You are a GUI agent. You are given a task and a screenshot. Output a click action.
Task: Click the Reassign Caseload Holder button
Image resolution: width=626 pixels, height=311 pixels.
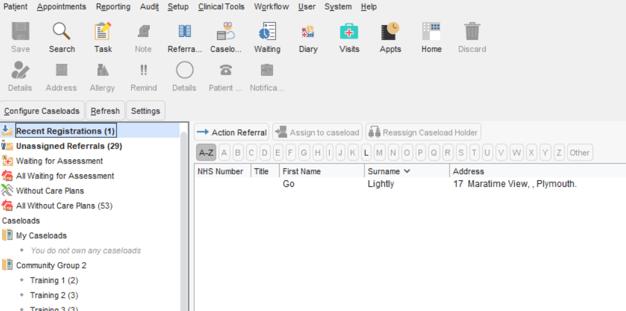[423, 133]
